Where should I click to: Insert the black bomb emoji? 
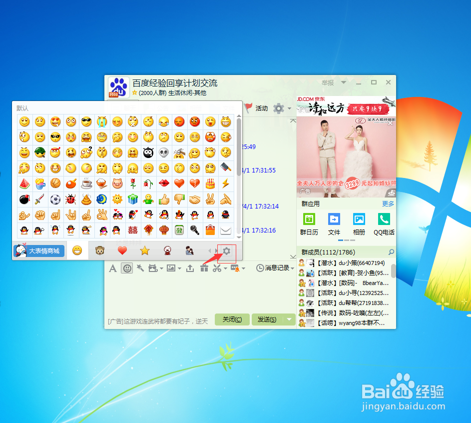coord(24,199)
